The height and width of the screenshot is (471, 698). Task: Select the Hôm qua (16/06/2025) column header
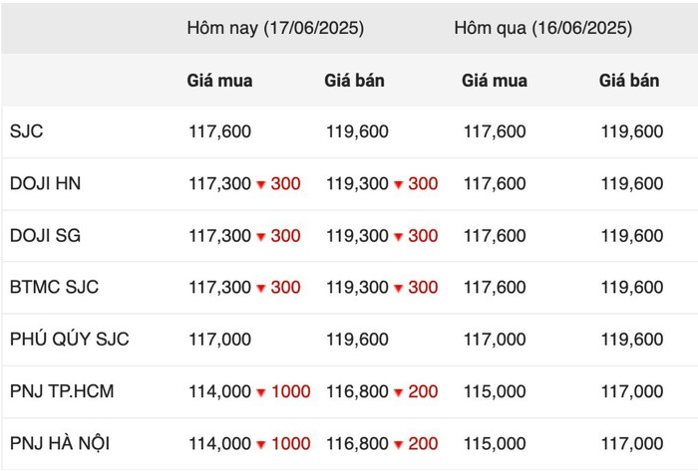(543, 28)
